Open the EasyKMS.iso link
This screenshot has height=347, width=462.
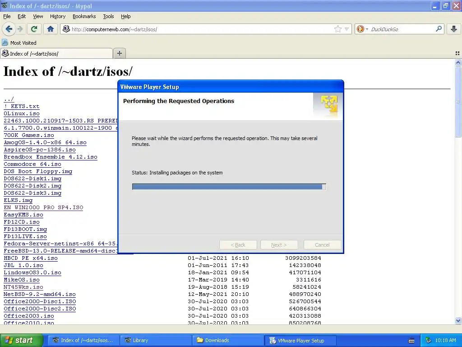[23, 215]
